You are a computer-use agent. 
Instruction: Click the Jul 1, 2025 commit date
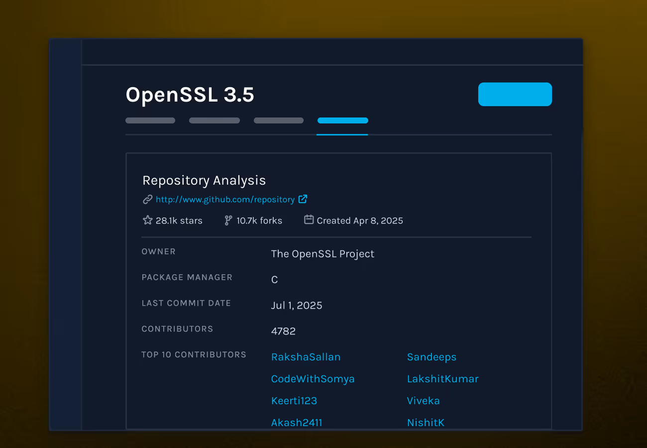click(297, 306)
